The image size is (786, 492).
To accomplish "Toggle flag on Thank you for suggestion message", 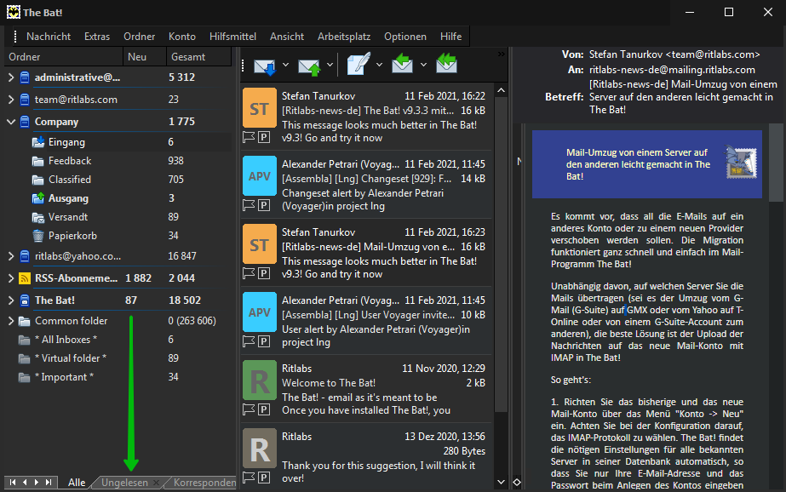I will tap(249, 478).
